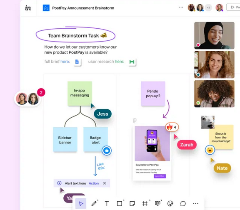
Task: Click the user research 'here:' link
Action: (120, 62)
